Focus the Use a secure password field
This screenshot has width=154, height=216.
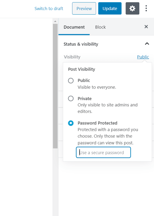(103, 152)
